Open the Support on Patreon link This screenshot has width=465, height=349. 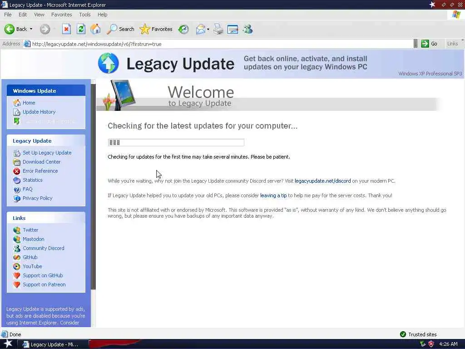tap(44, 284)
